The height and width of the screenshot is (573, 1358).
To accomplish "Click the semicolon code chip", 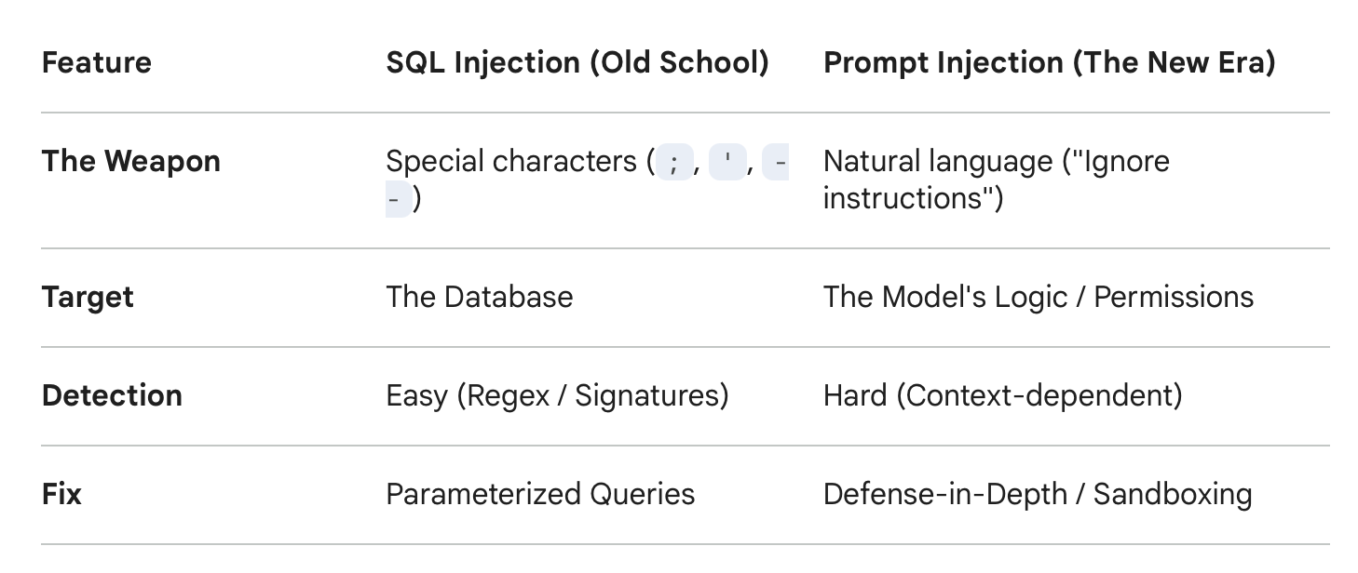I will point(674,162).
